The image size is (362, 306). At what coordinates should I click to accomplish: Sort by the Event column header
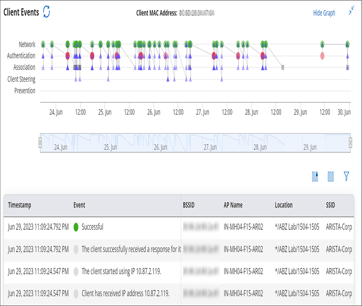(x=79, y=205)
